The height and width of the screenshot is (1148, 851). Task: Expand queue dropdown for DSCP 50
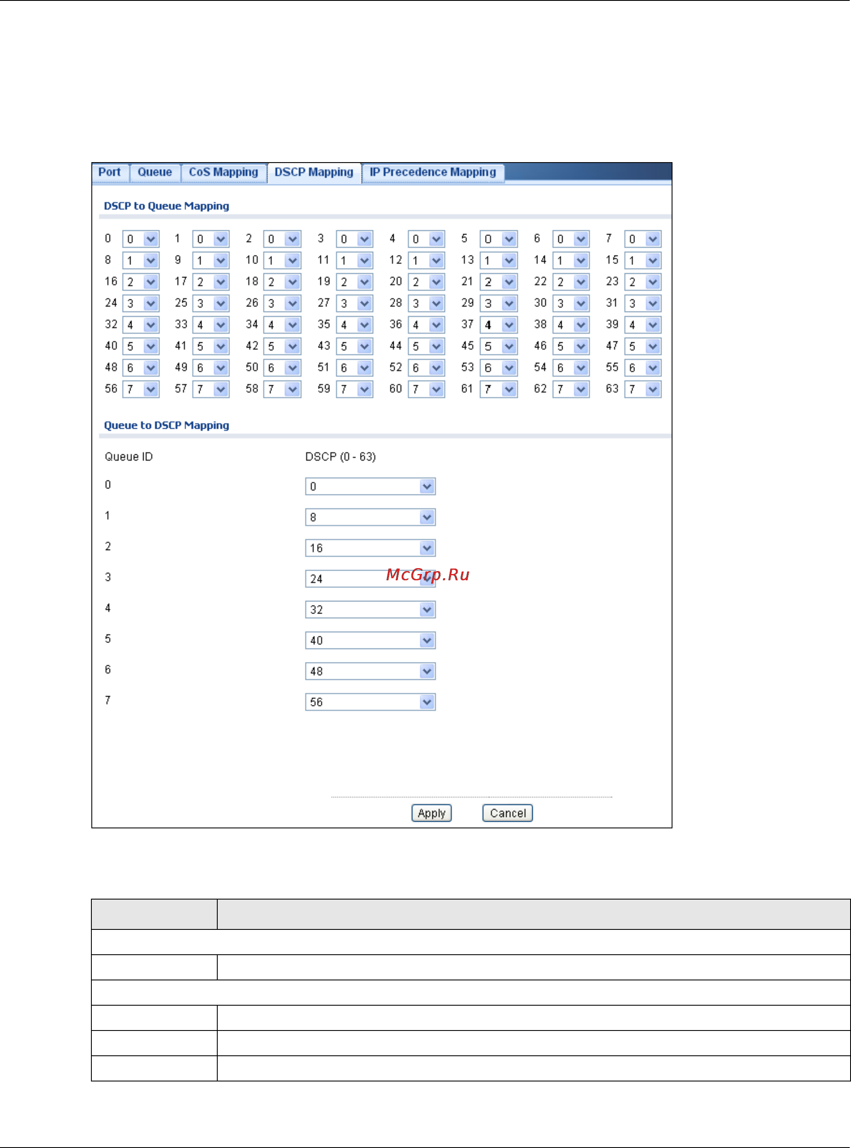click(x=282, y=368)
